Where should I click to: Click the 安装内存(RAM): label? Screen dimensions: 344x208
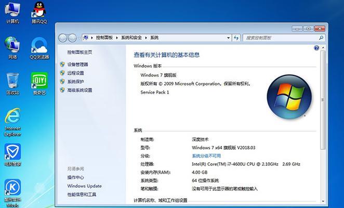click(x=155, y=173)
